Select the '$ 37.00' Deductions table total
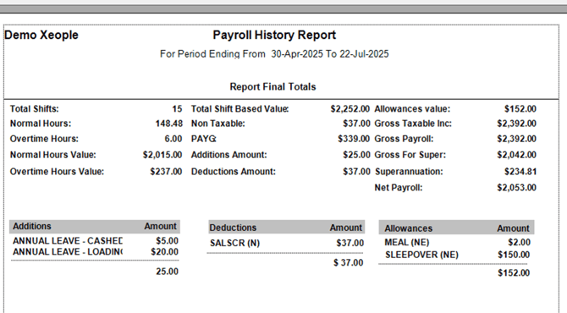 pyautogui.click(x=348, y=263)
